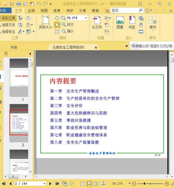Image resolution: width=174 pixels, height=188 pixels.
Task: Open the Arrange (排列) dropdown
Action: click(x=153, y=23)
